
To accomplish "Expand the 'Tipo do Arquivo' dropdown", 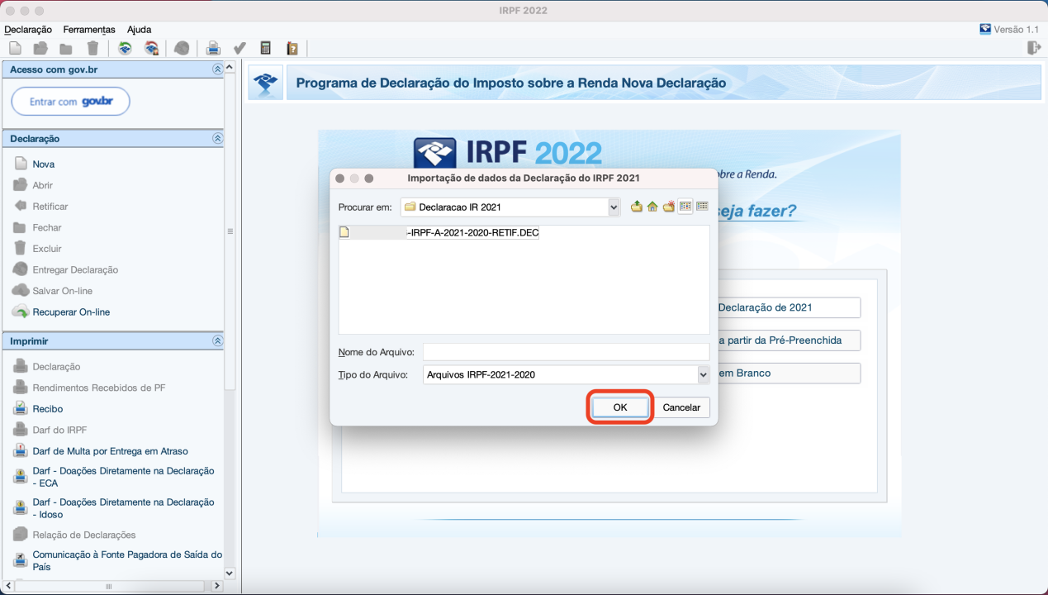I will point(703,375).
